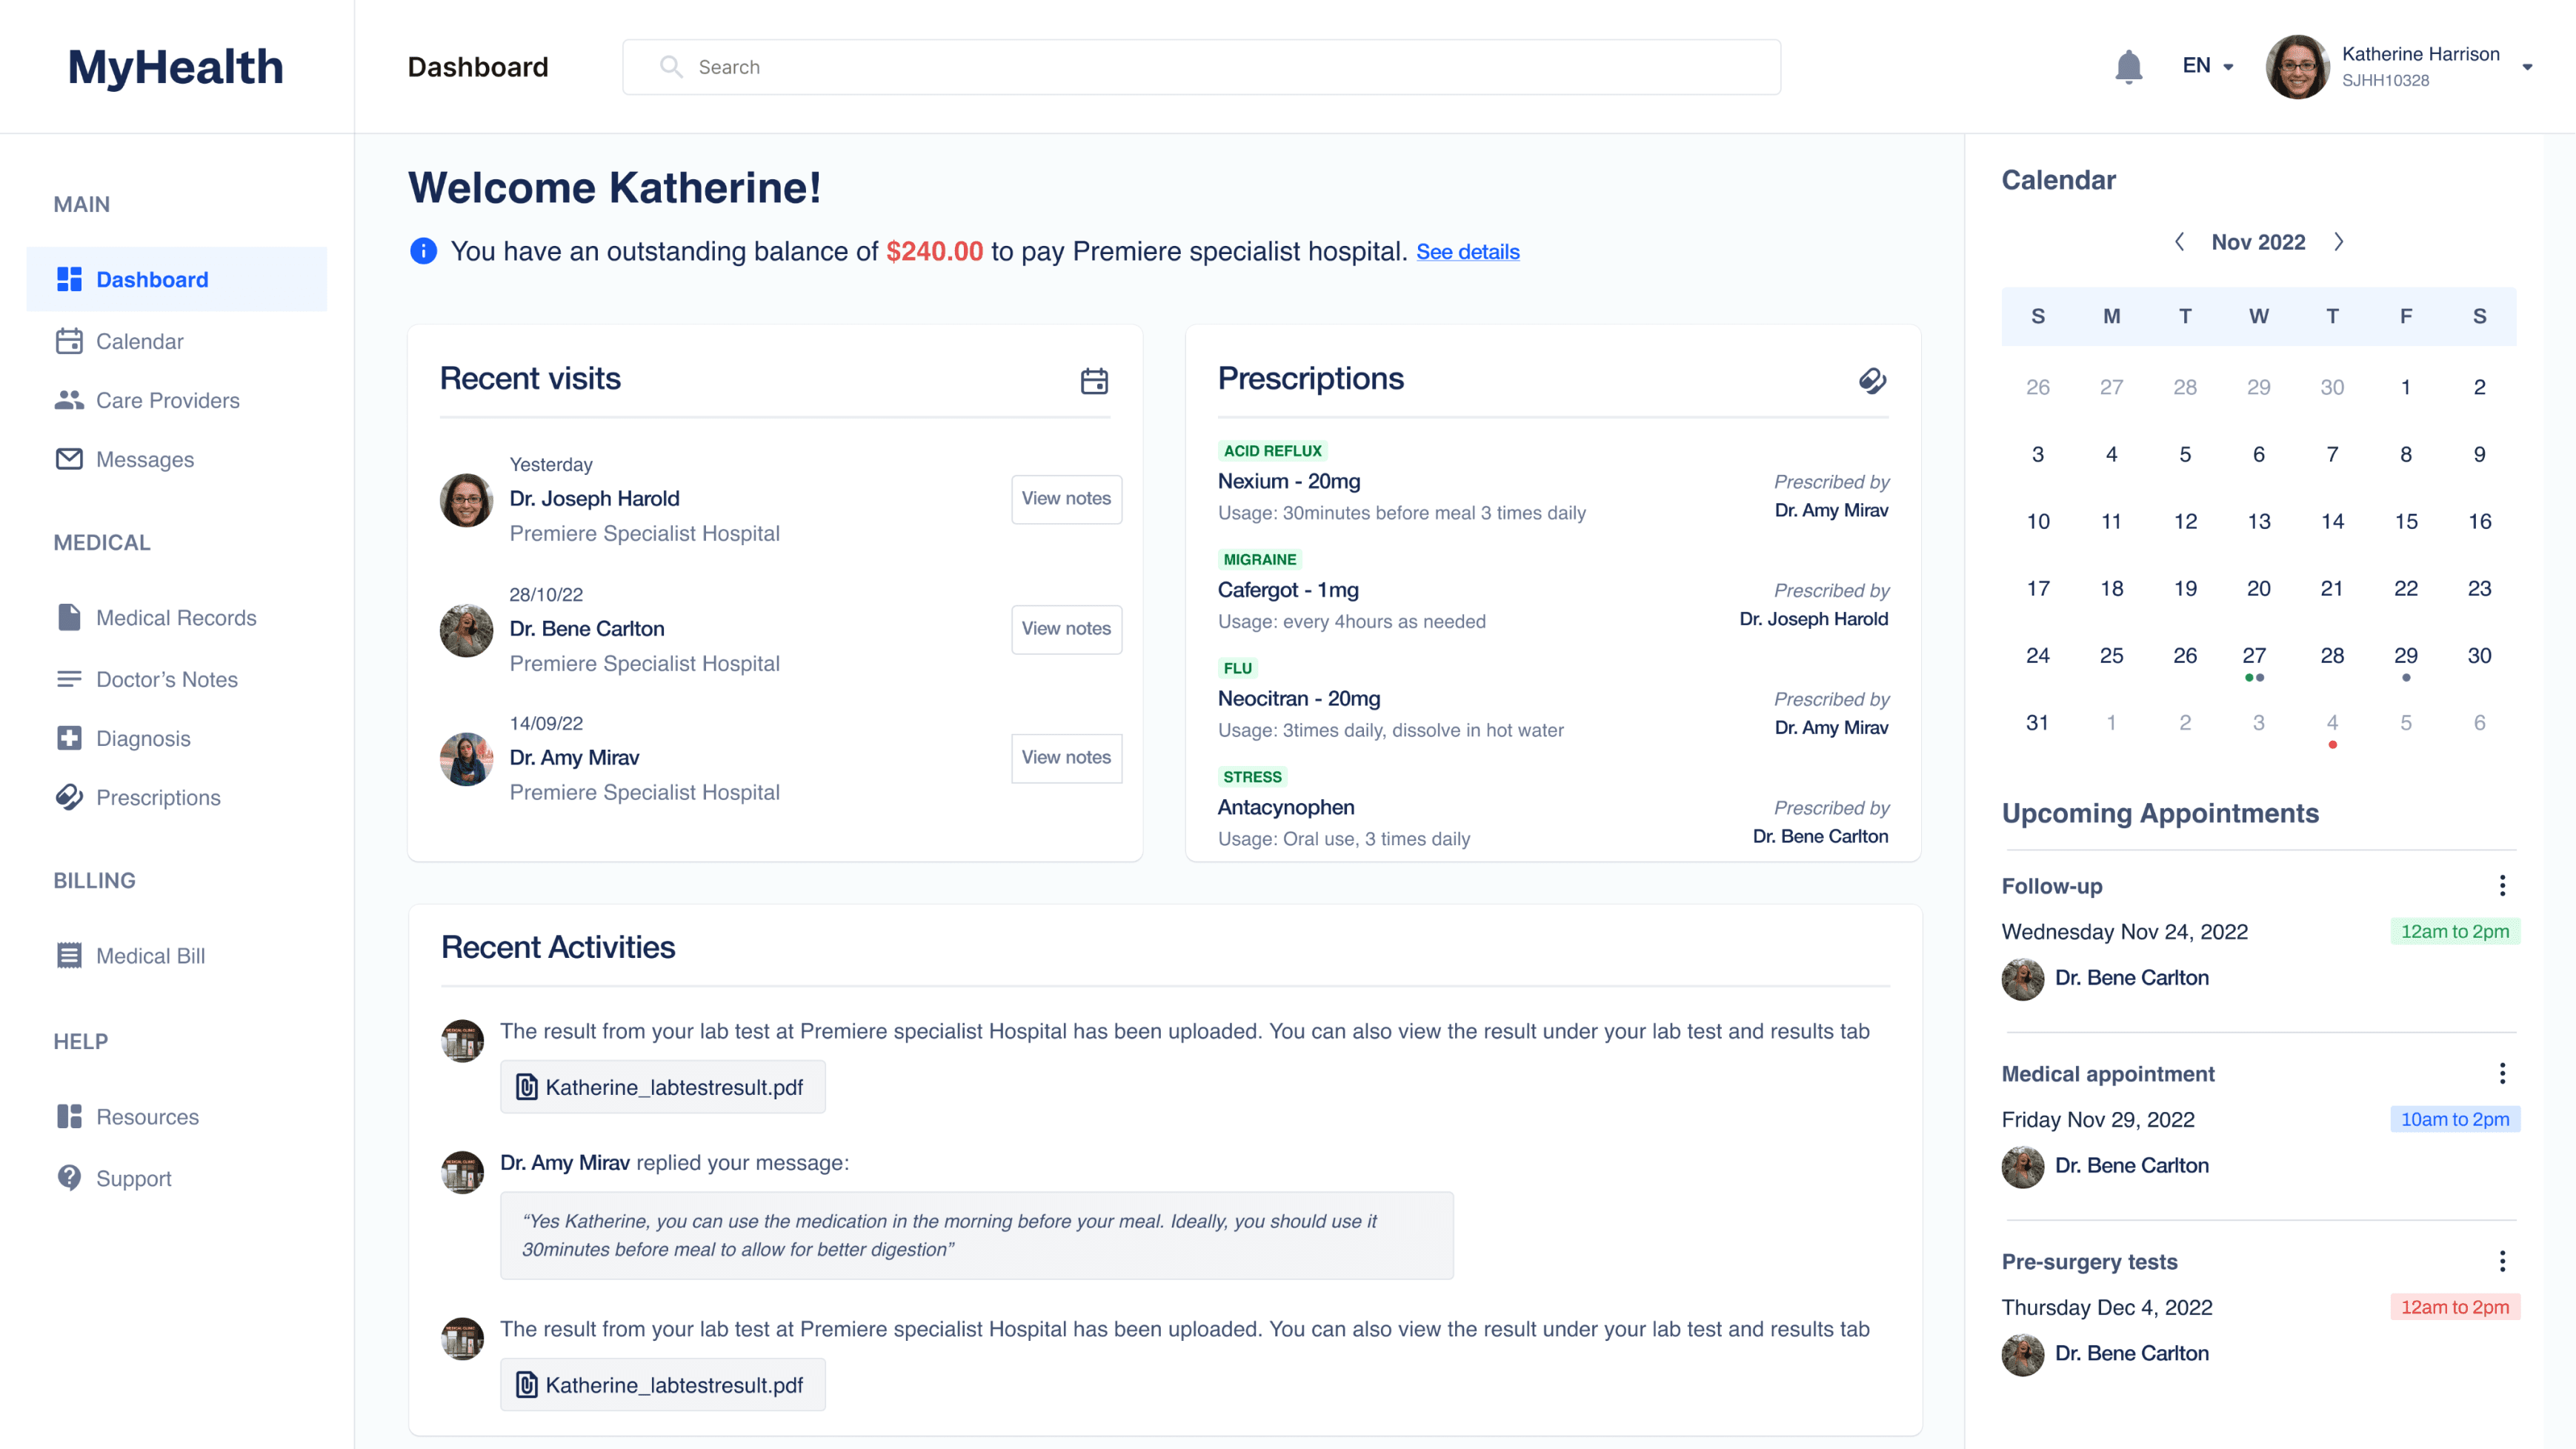Viewport: 2576px width, 1449px height.
Task: Click Katherine Harrison's profile photo
Action: pos(2297,67)
